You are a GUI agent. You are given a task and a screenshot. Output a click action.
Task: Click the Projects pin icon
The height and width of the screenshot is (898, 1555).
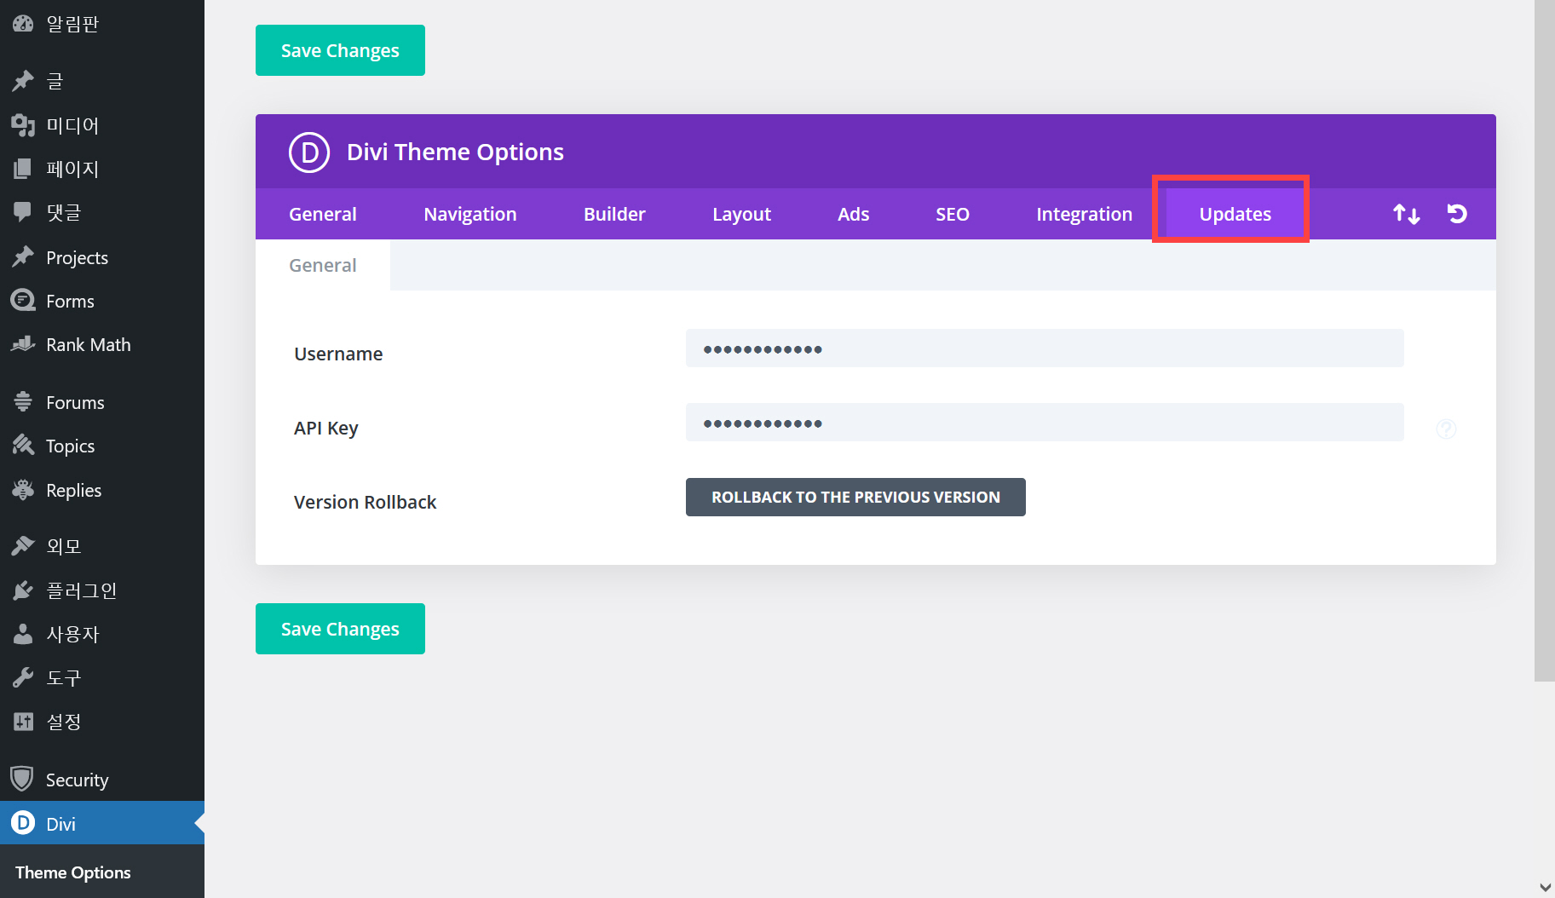23,257
